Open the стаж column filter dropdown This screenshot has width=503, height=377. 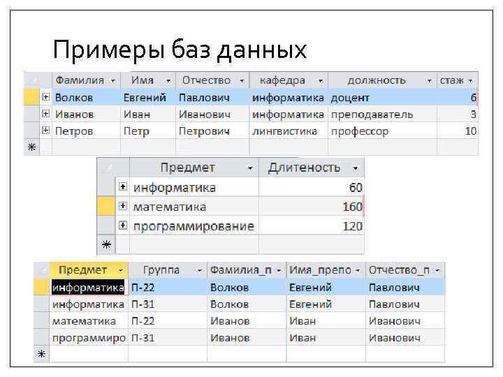click(470, 81)
